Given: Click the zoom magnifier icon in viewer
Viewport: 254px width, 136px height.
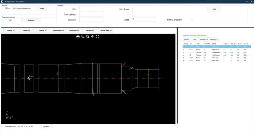Looking at the screenshot, I should [x=88, y=37].
